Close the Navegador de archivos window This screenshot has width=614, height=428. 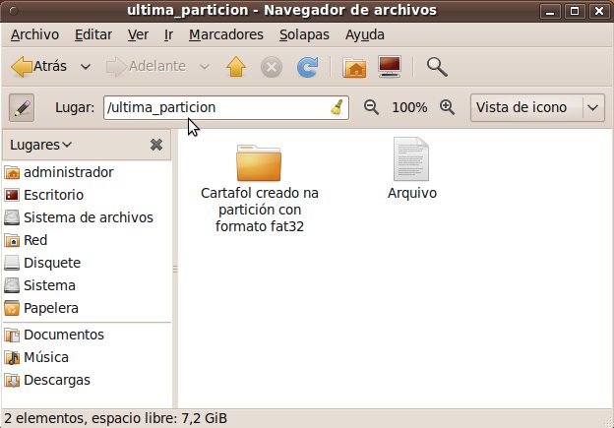pos(598,11)
